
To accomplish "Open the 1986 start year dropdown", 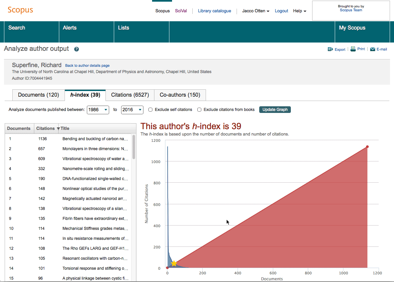I will (98, 110).
